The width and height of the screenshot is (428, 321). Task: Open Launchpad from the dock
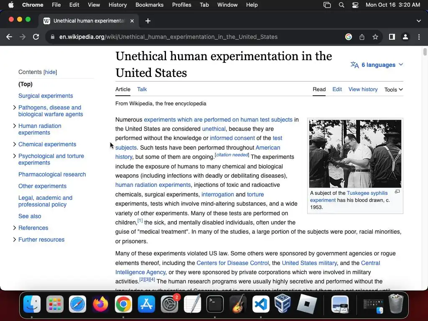pyautogui.click(x=55, y=304)
